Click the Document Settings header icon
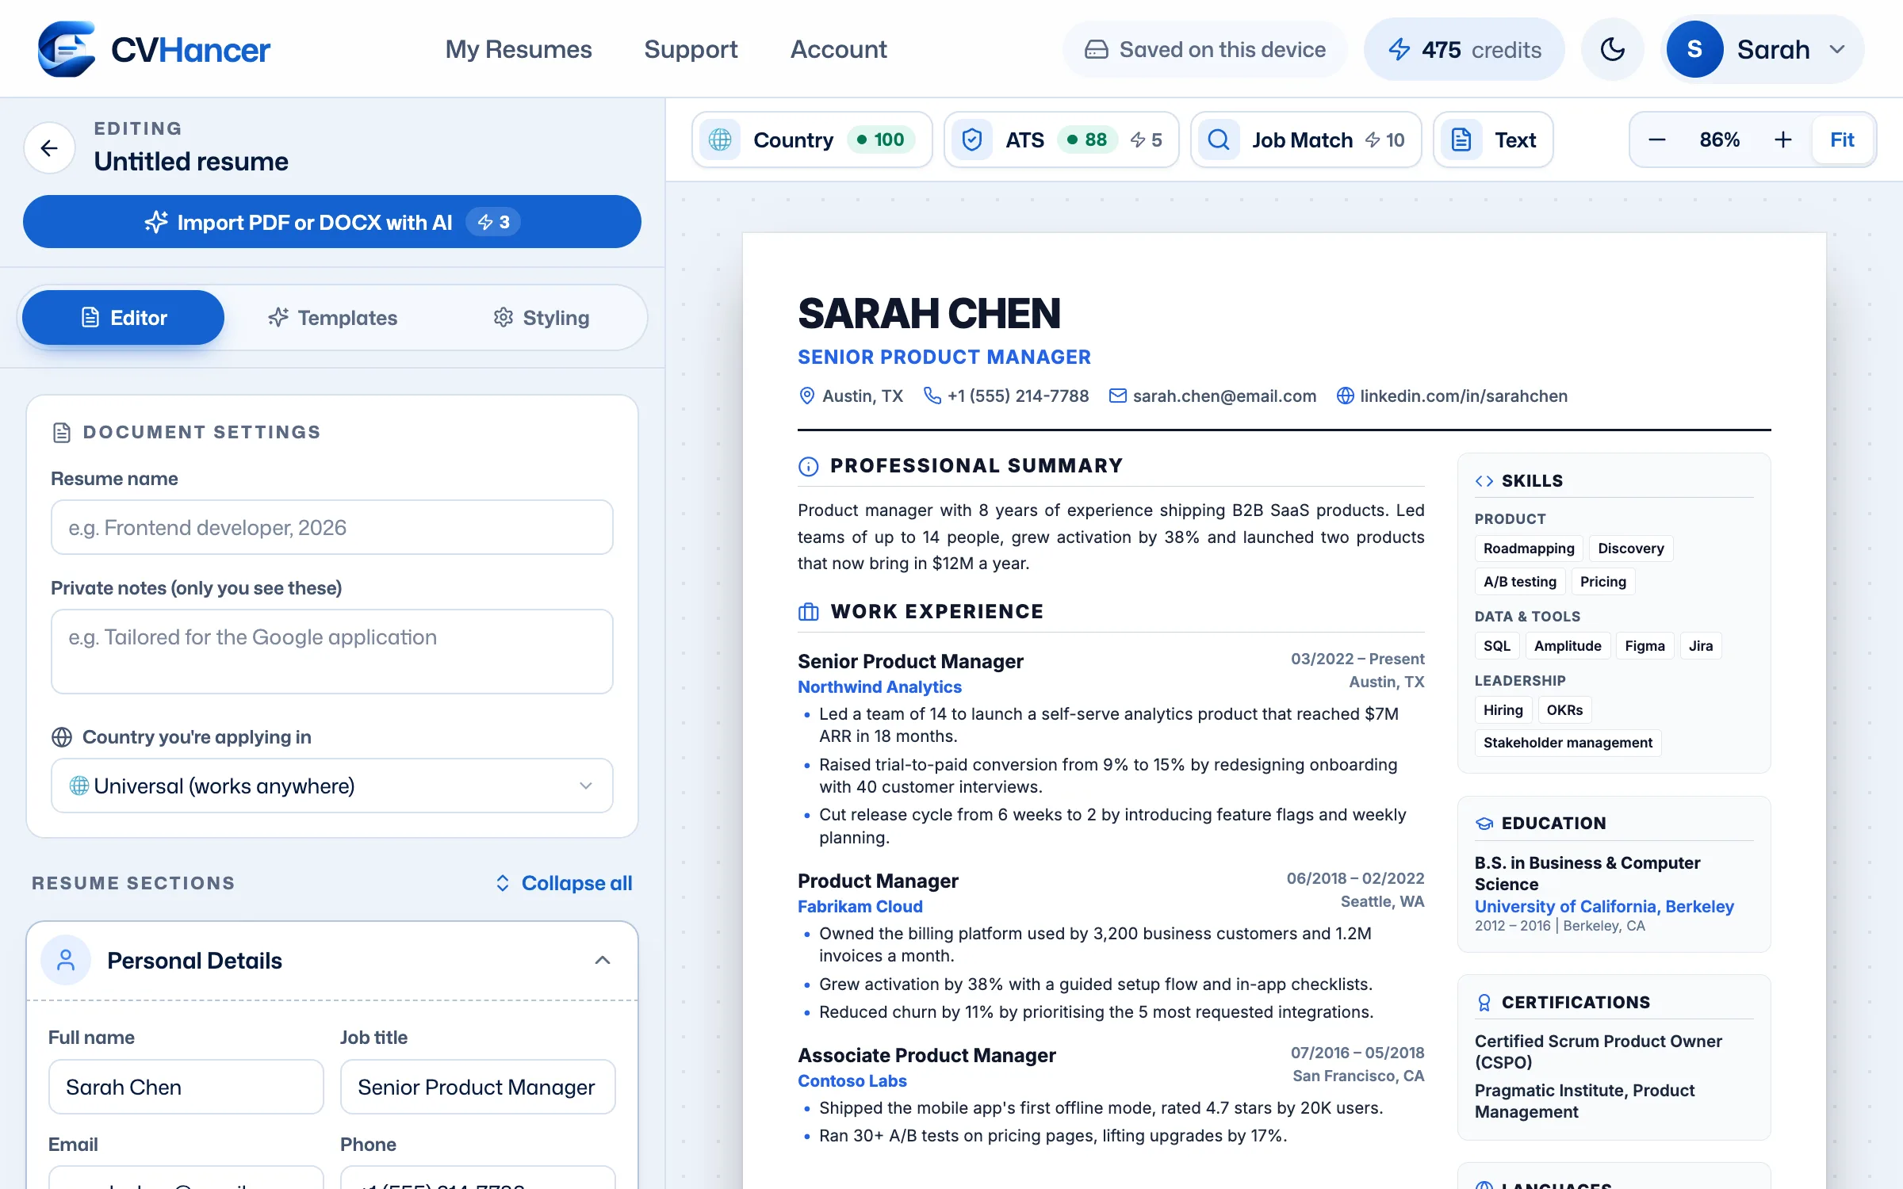This screenshot has height=1189, width=1903. [62, 433]
